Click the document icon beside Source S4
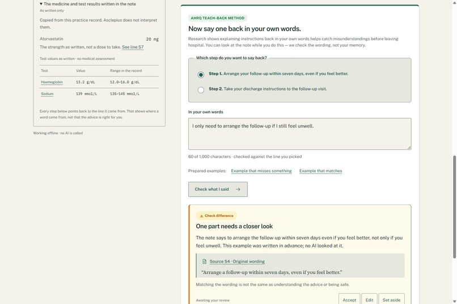Screen dimensions: 457x304 click(x=204, y=262)
